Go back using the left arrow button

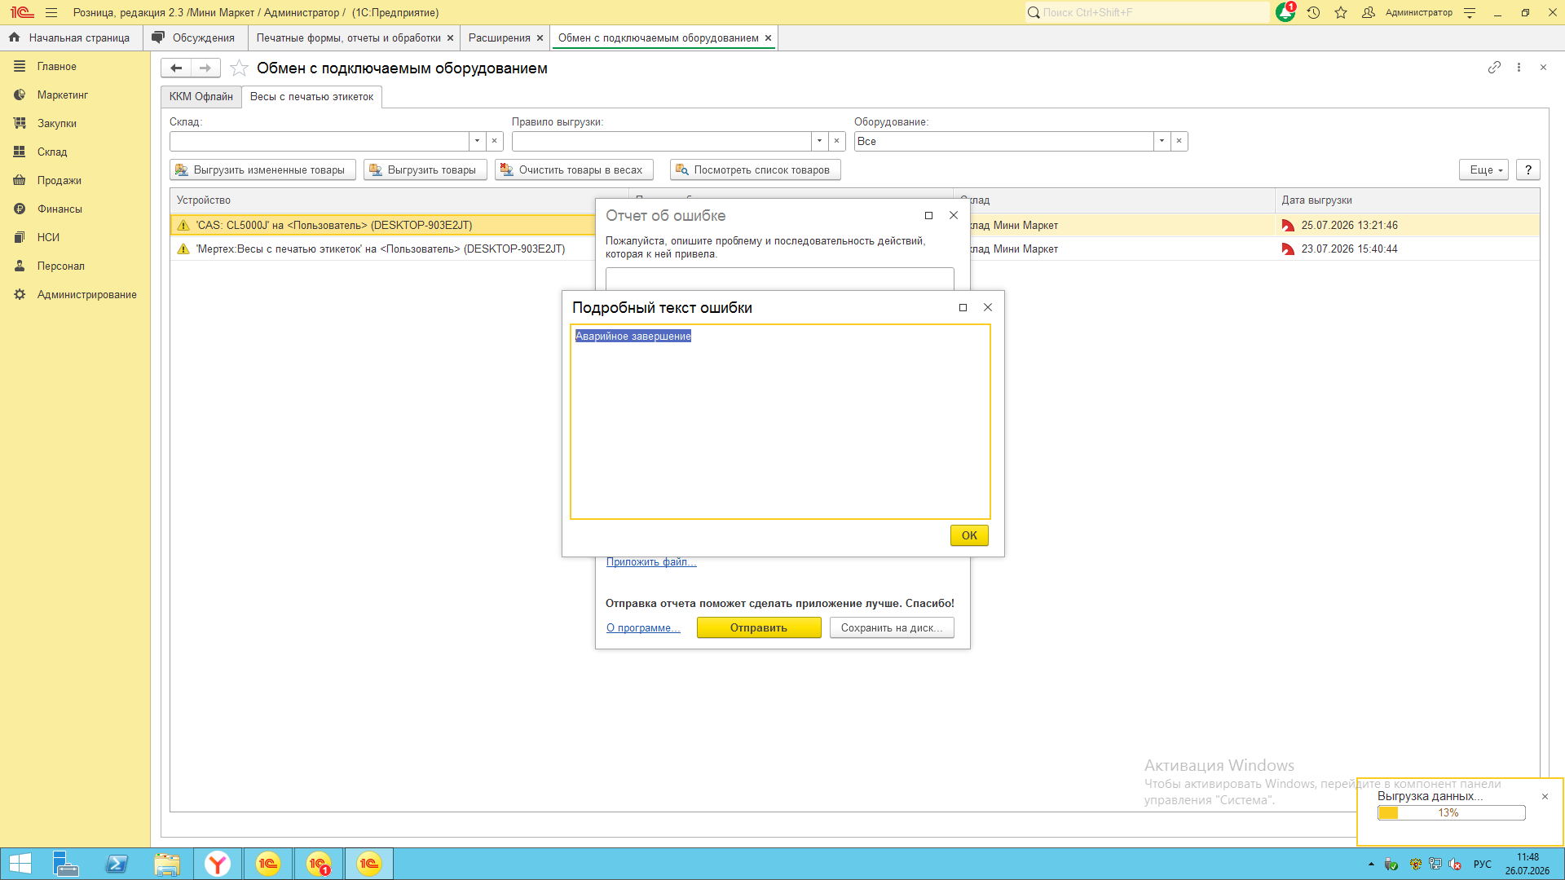(176, 68)
